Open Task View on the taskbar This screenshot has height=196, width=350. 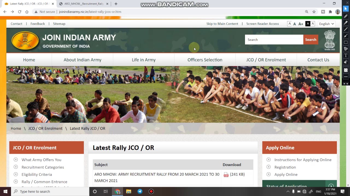point(106,191)
